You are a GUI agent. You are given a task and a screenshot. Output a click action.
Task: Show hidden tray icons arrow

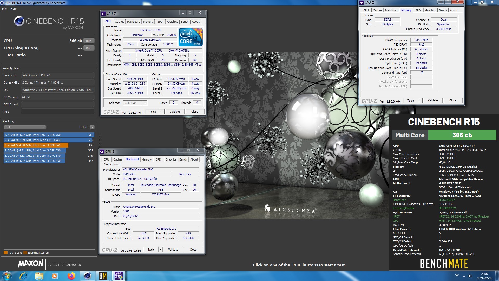464,276
